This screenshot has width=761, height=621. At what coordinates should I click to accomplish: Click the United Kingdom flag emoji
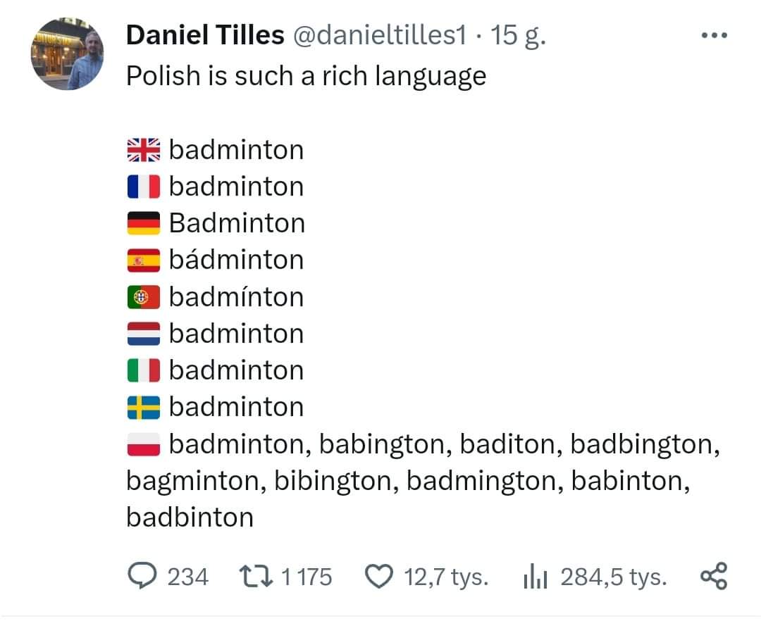[144, 150]
